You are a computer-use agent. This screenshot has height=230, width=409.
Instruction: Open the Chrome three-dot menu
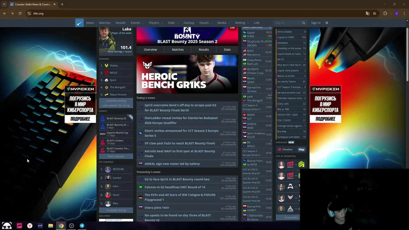[x=404, y=13]
